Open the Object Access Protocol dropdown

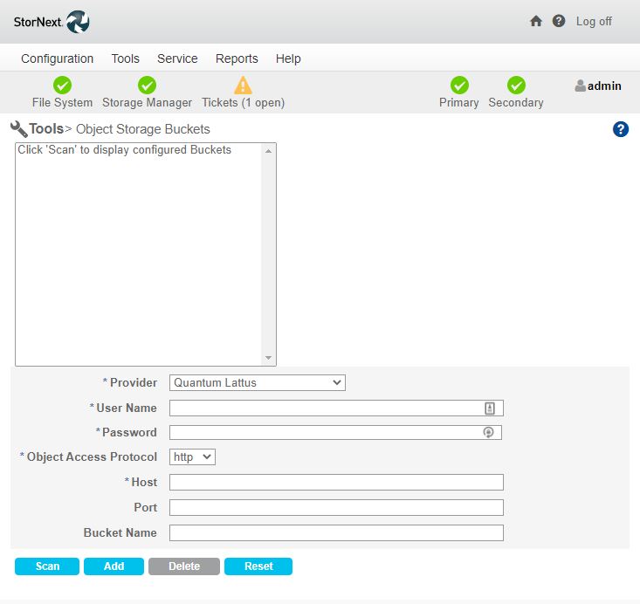tap(192, 456)
